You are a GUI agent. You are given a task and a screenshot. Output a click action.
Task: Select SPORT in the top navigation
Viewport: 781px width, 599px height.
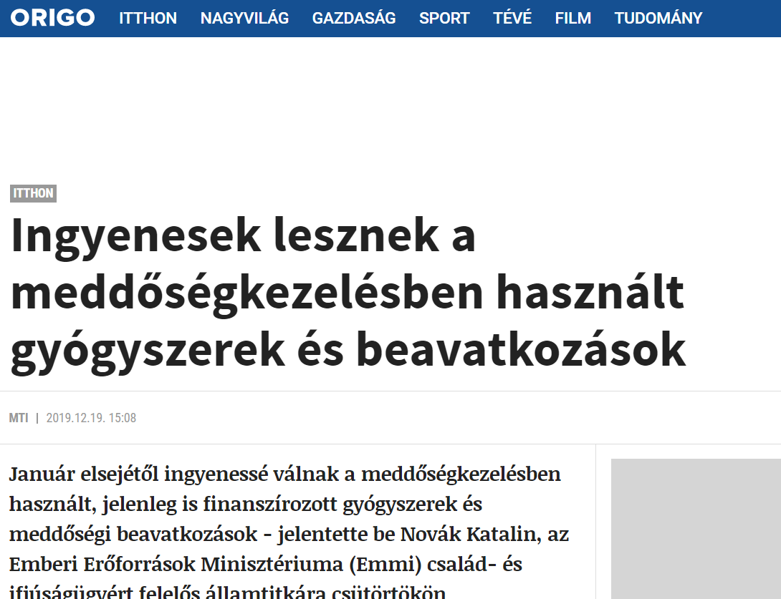[444, 19]
